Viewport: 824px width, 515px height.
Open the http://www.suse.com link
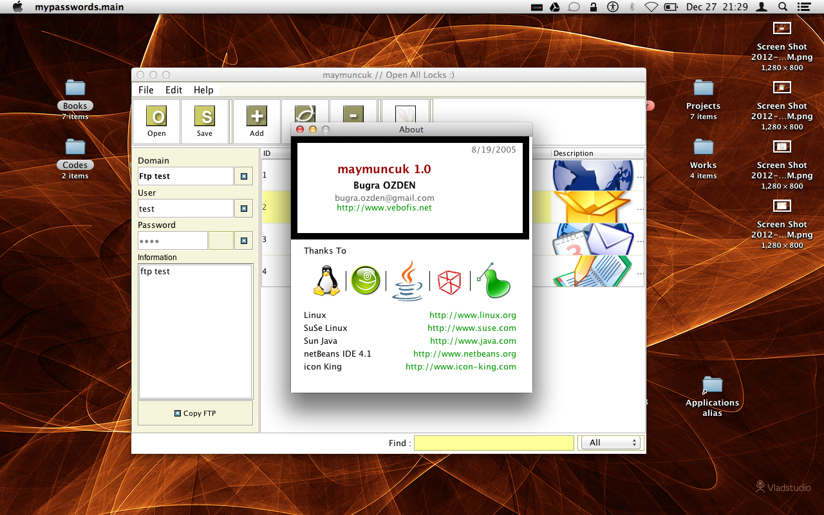pyautogui.click(x=472, y=328)
